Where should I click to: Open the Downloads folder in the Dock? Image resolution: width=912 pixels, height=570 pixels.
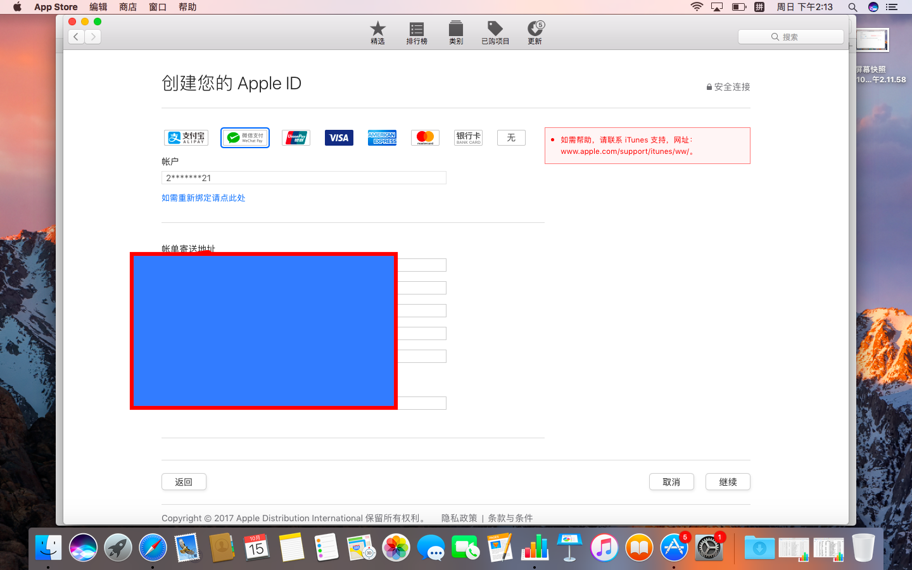tap(759, 548)
